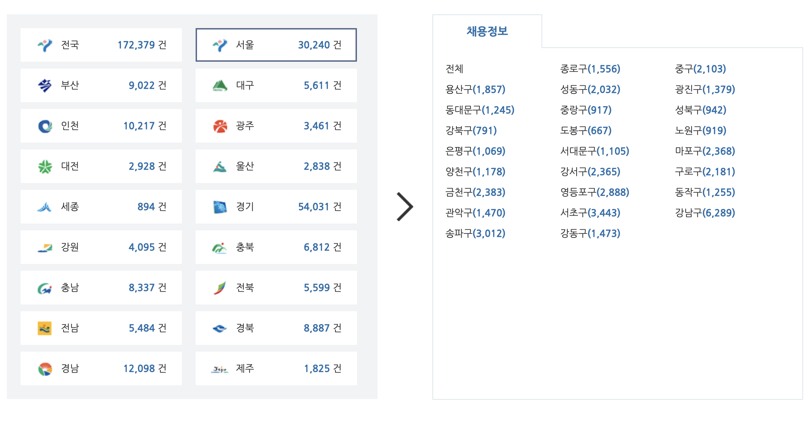The height and width of the screenshot is (436, 812).
Task: Click the Busan region logo icon
Action: (x=45, y=85)
